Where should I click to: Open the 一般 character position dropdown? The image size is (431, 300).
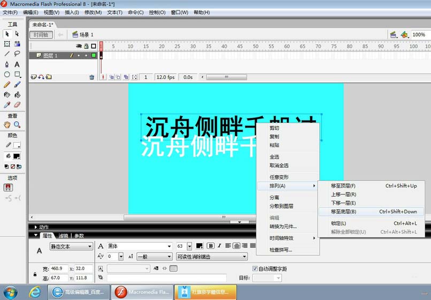click(x=155, y=257)
